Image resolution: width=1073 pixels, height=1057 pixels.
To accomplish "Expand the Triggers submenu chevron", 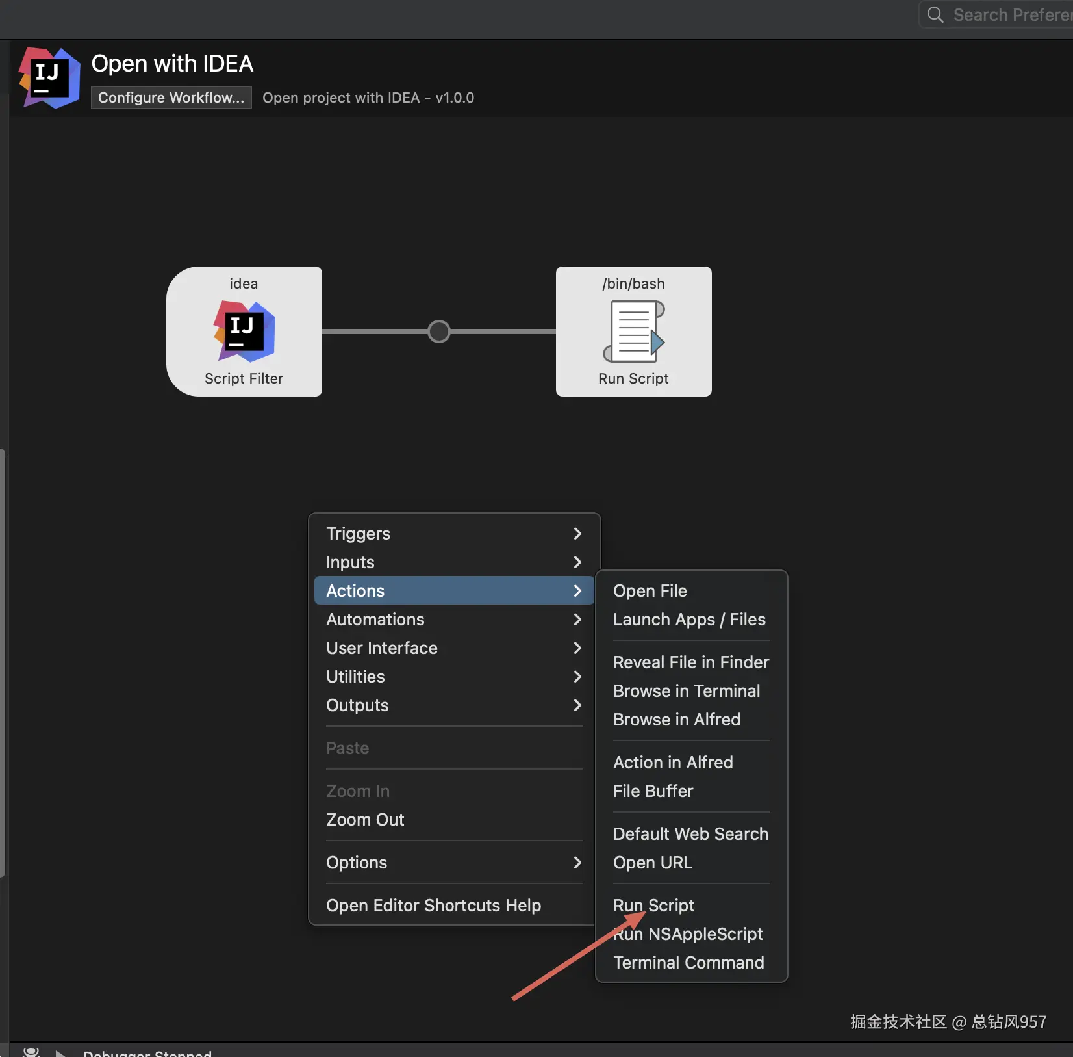I will [577, 534].
